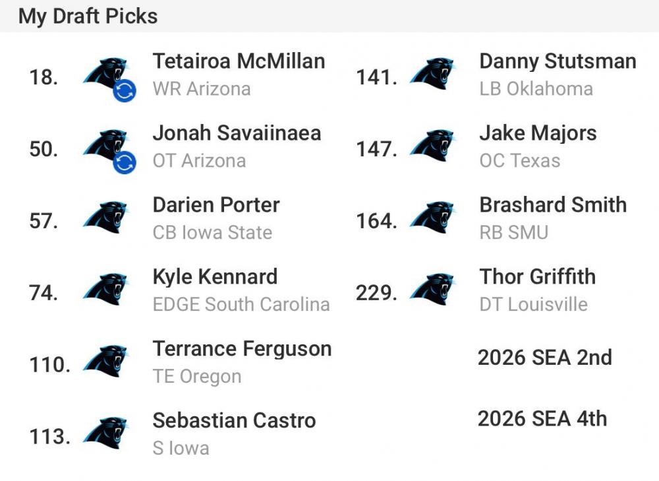Click Panthers logo beside Danny Stutsman
Image resolution: width=659 pixels, height=481 pixels.
[432, 75]
